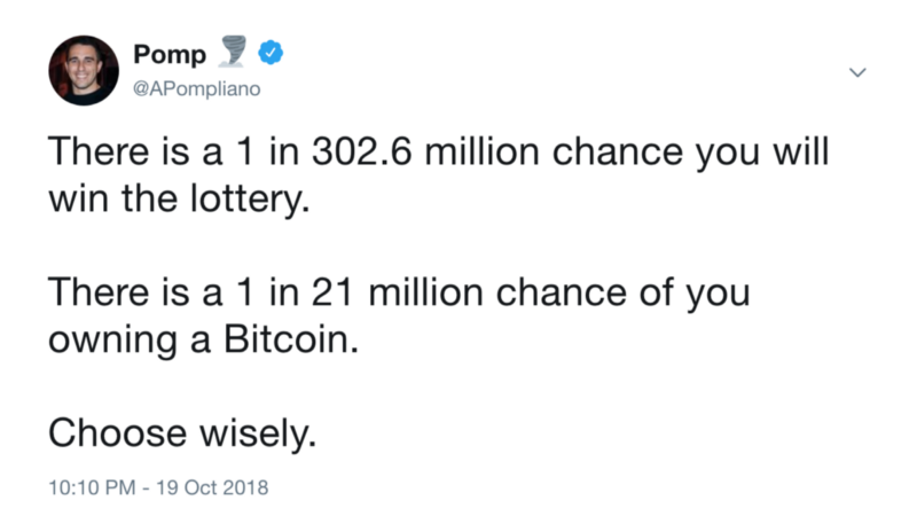The image size is (917, 516).
Task: Open the tweet options chevron menu
Action: click(857, 72)
